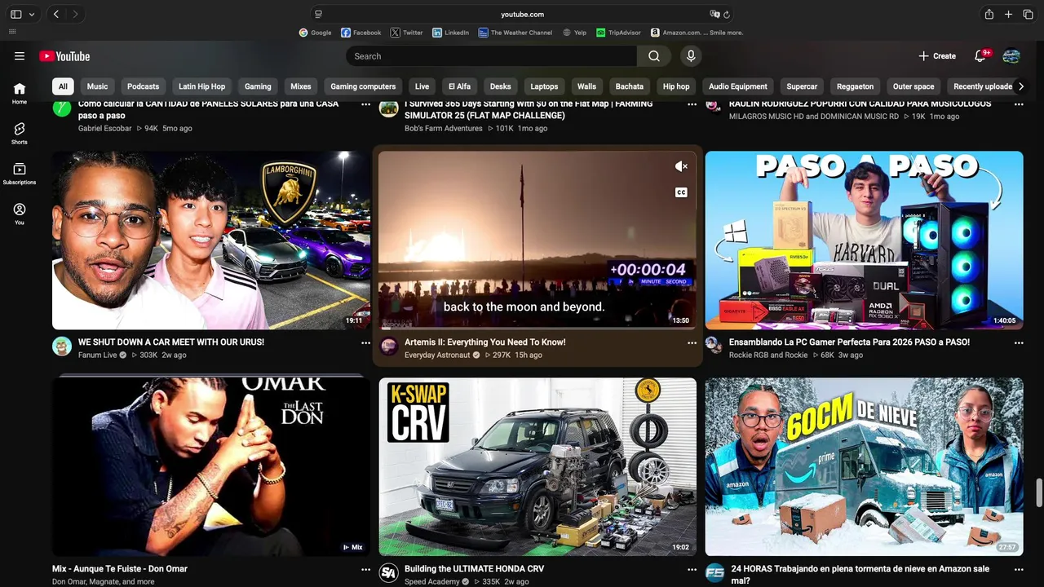Open the You page in the sidebar

click(20, 214)
